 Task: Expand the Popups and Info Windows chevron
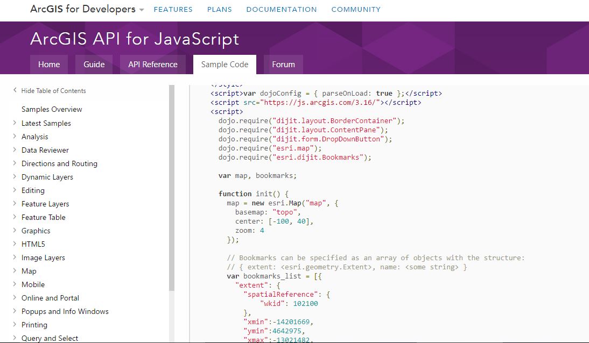[15, 311]
